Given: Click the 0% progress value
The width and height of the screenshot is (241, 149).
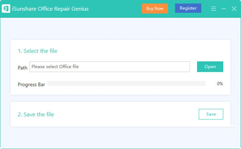Looking at the screenshot, I should tap(220, 84).
